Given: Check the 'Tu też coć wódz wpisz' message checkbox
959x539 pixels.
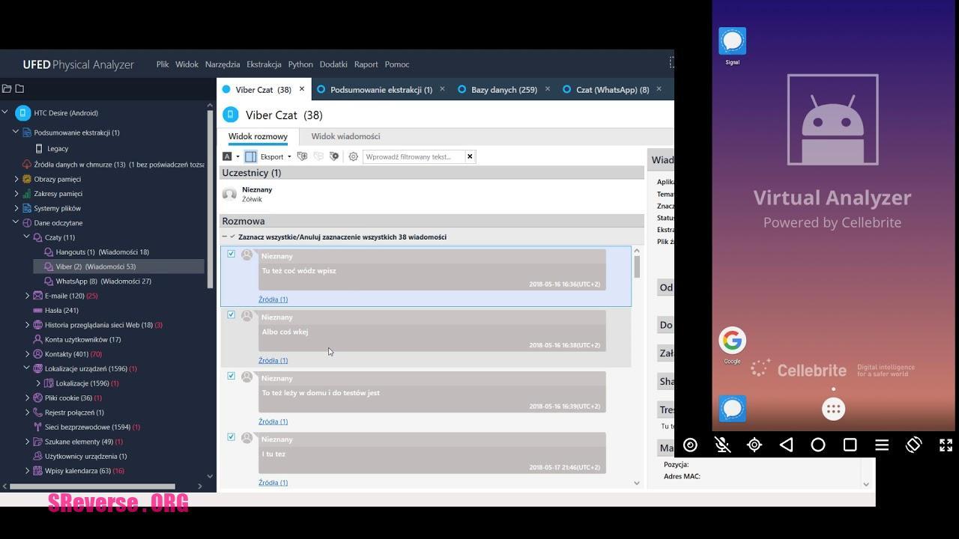Looking at the screenshot, I should coord(231,254).
